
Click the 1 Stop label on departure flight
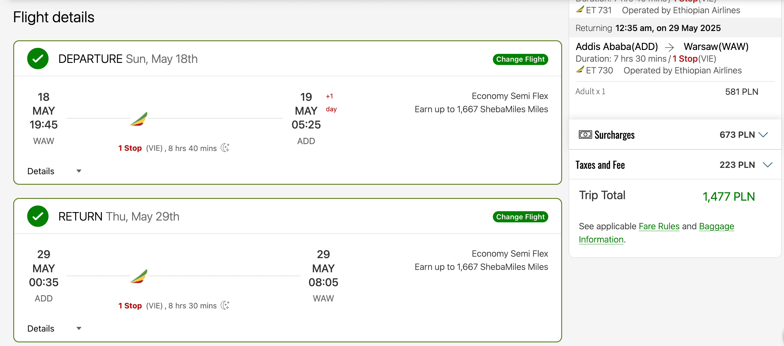pyautogui.click(x=130, y=148)
